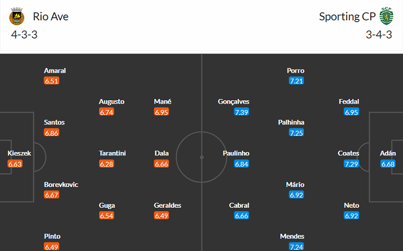Image resolution: width=403 pixels, height=251 pixels.
Task: Select player Paulinho up front
Action: click(x=236, y=154)
